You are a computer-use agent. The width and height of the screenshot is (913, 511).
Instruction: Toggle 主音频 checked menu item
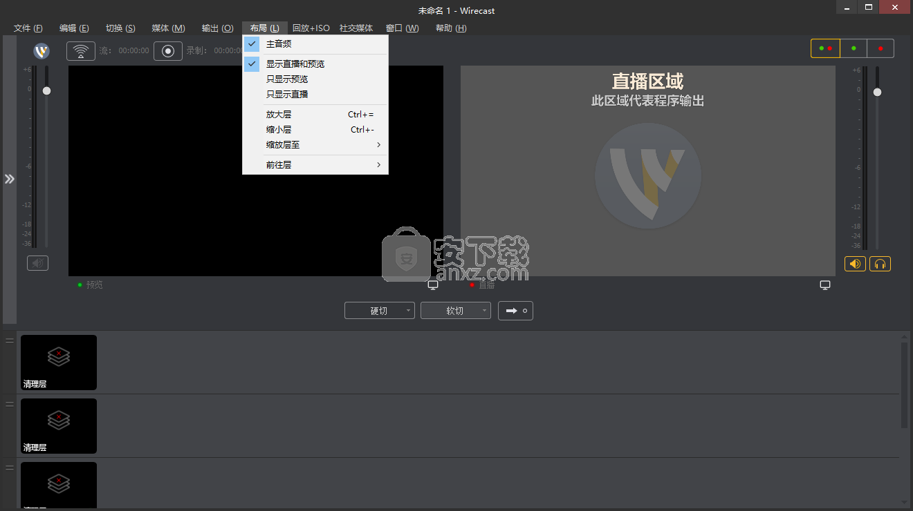tap(315, 44)
